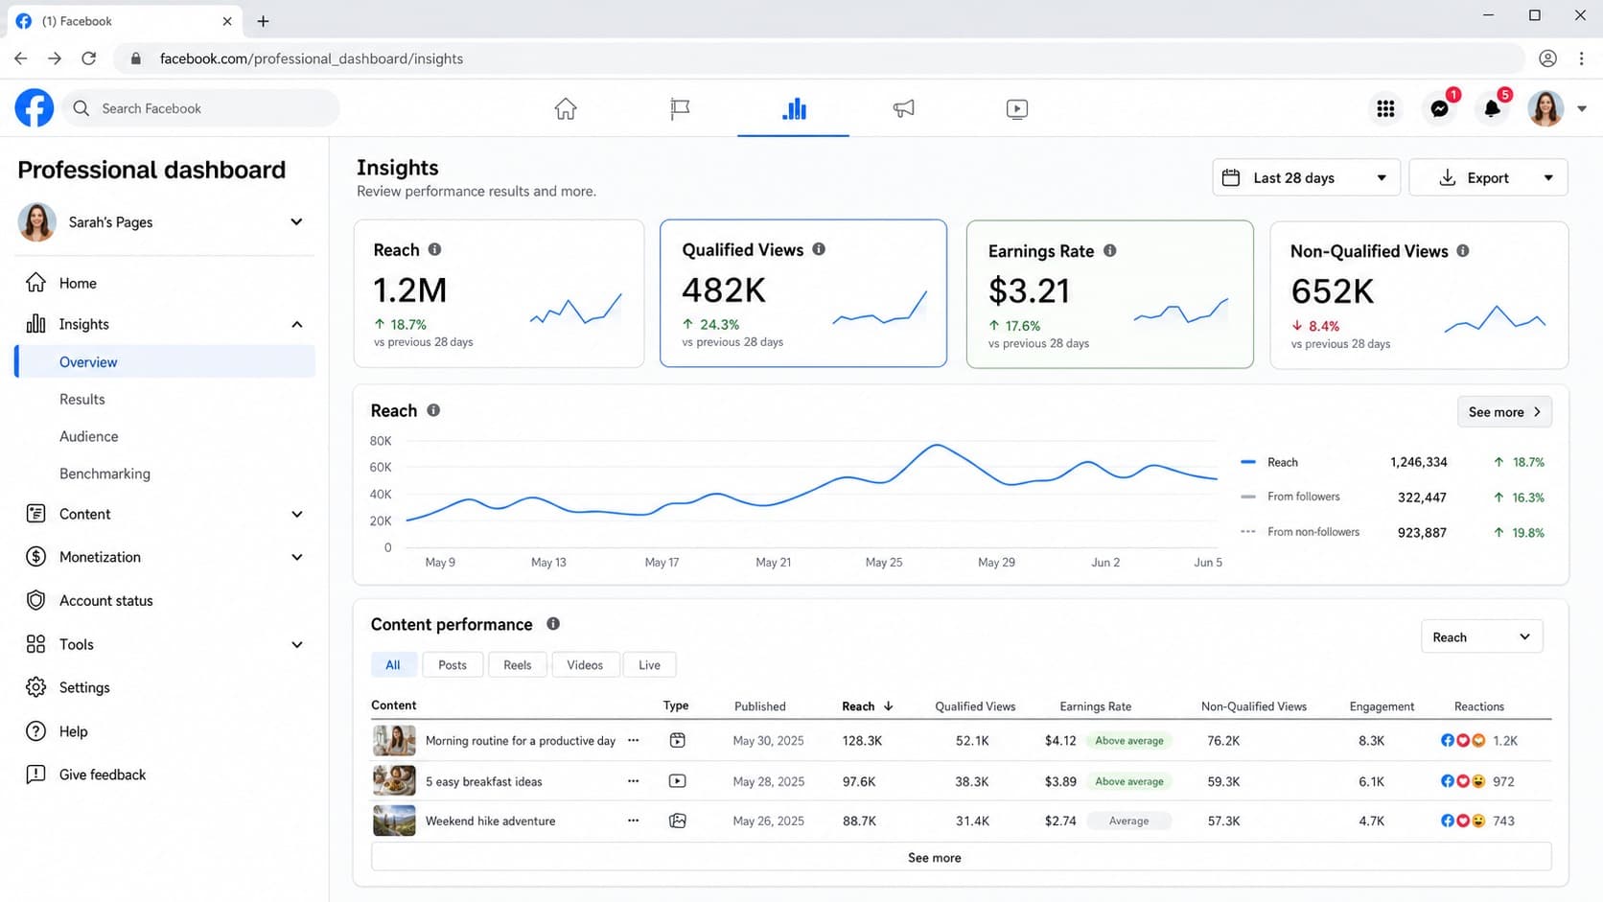
Task: Click See more below the content table
Action: point(961,857)
